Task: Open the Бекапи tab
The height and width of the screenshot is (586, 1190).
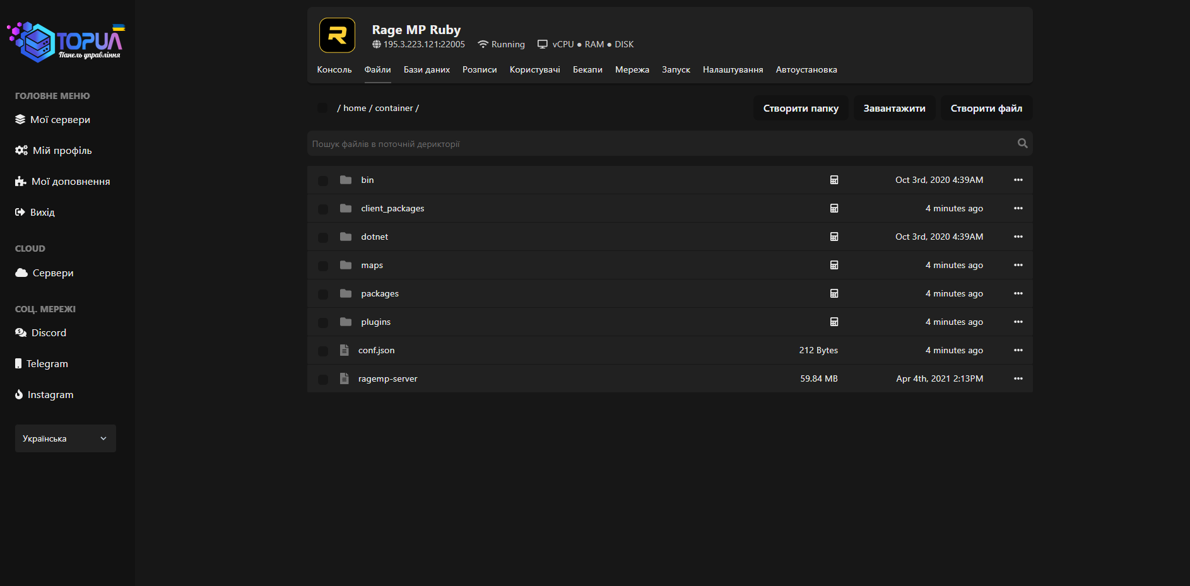Action: [x=587, y=70]
